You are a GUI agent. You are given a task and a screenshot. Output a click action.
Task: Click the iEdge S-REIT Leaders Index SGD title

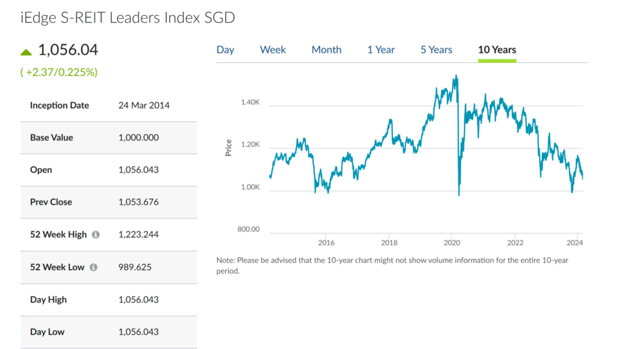tap(128, 17)
